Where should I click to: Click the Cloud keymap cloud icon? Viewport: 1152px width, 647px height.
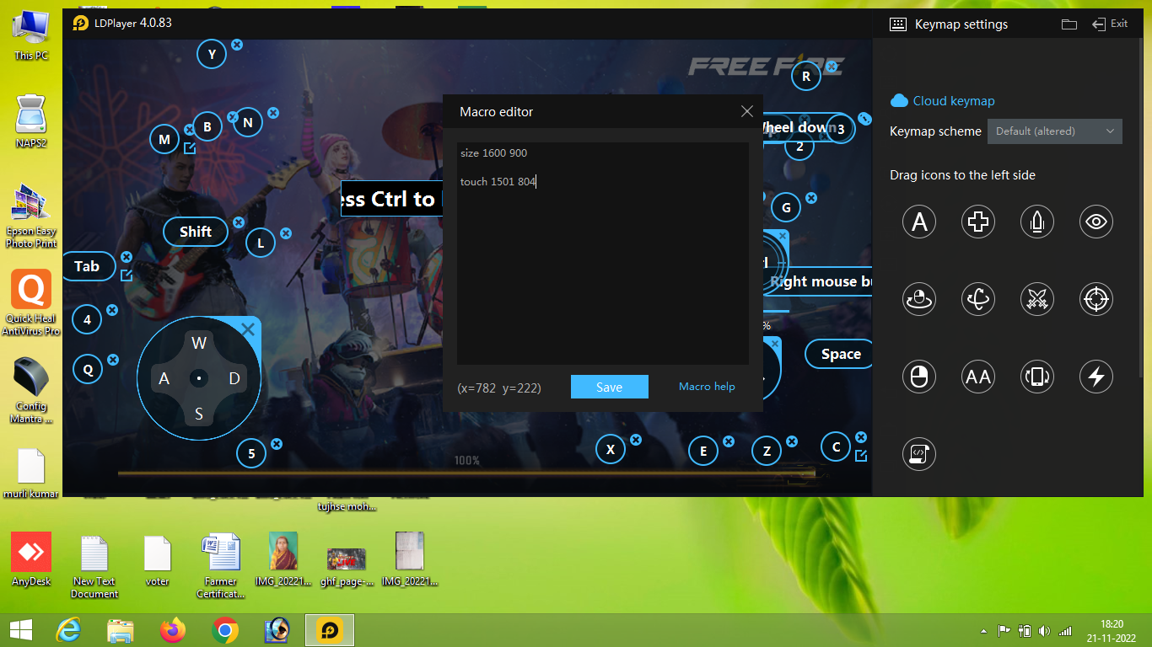899,100
